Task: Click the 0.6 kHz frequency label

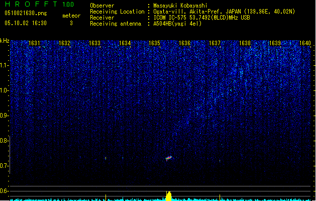Action: coord(5,191)
